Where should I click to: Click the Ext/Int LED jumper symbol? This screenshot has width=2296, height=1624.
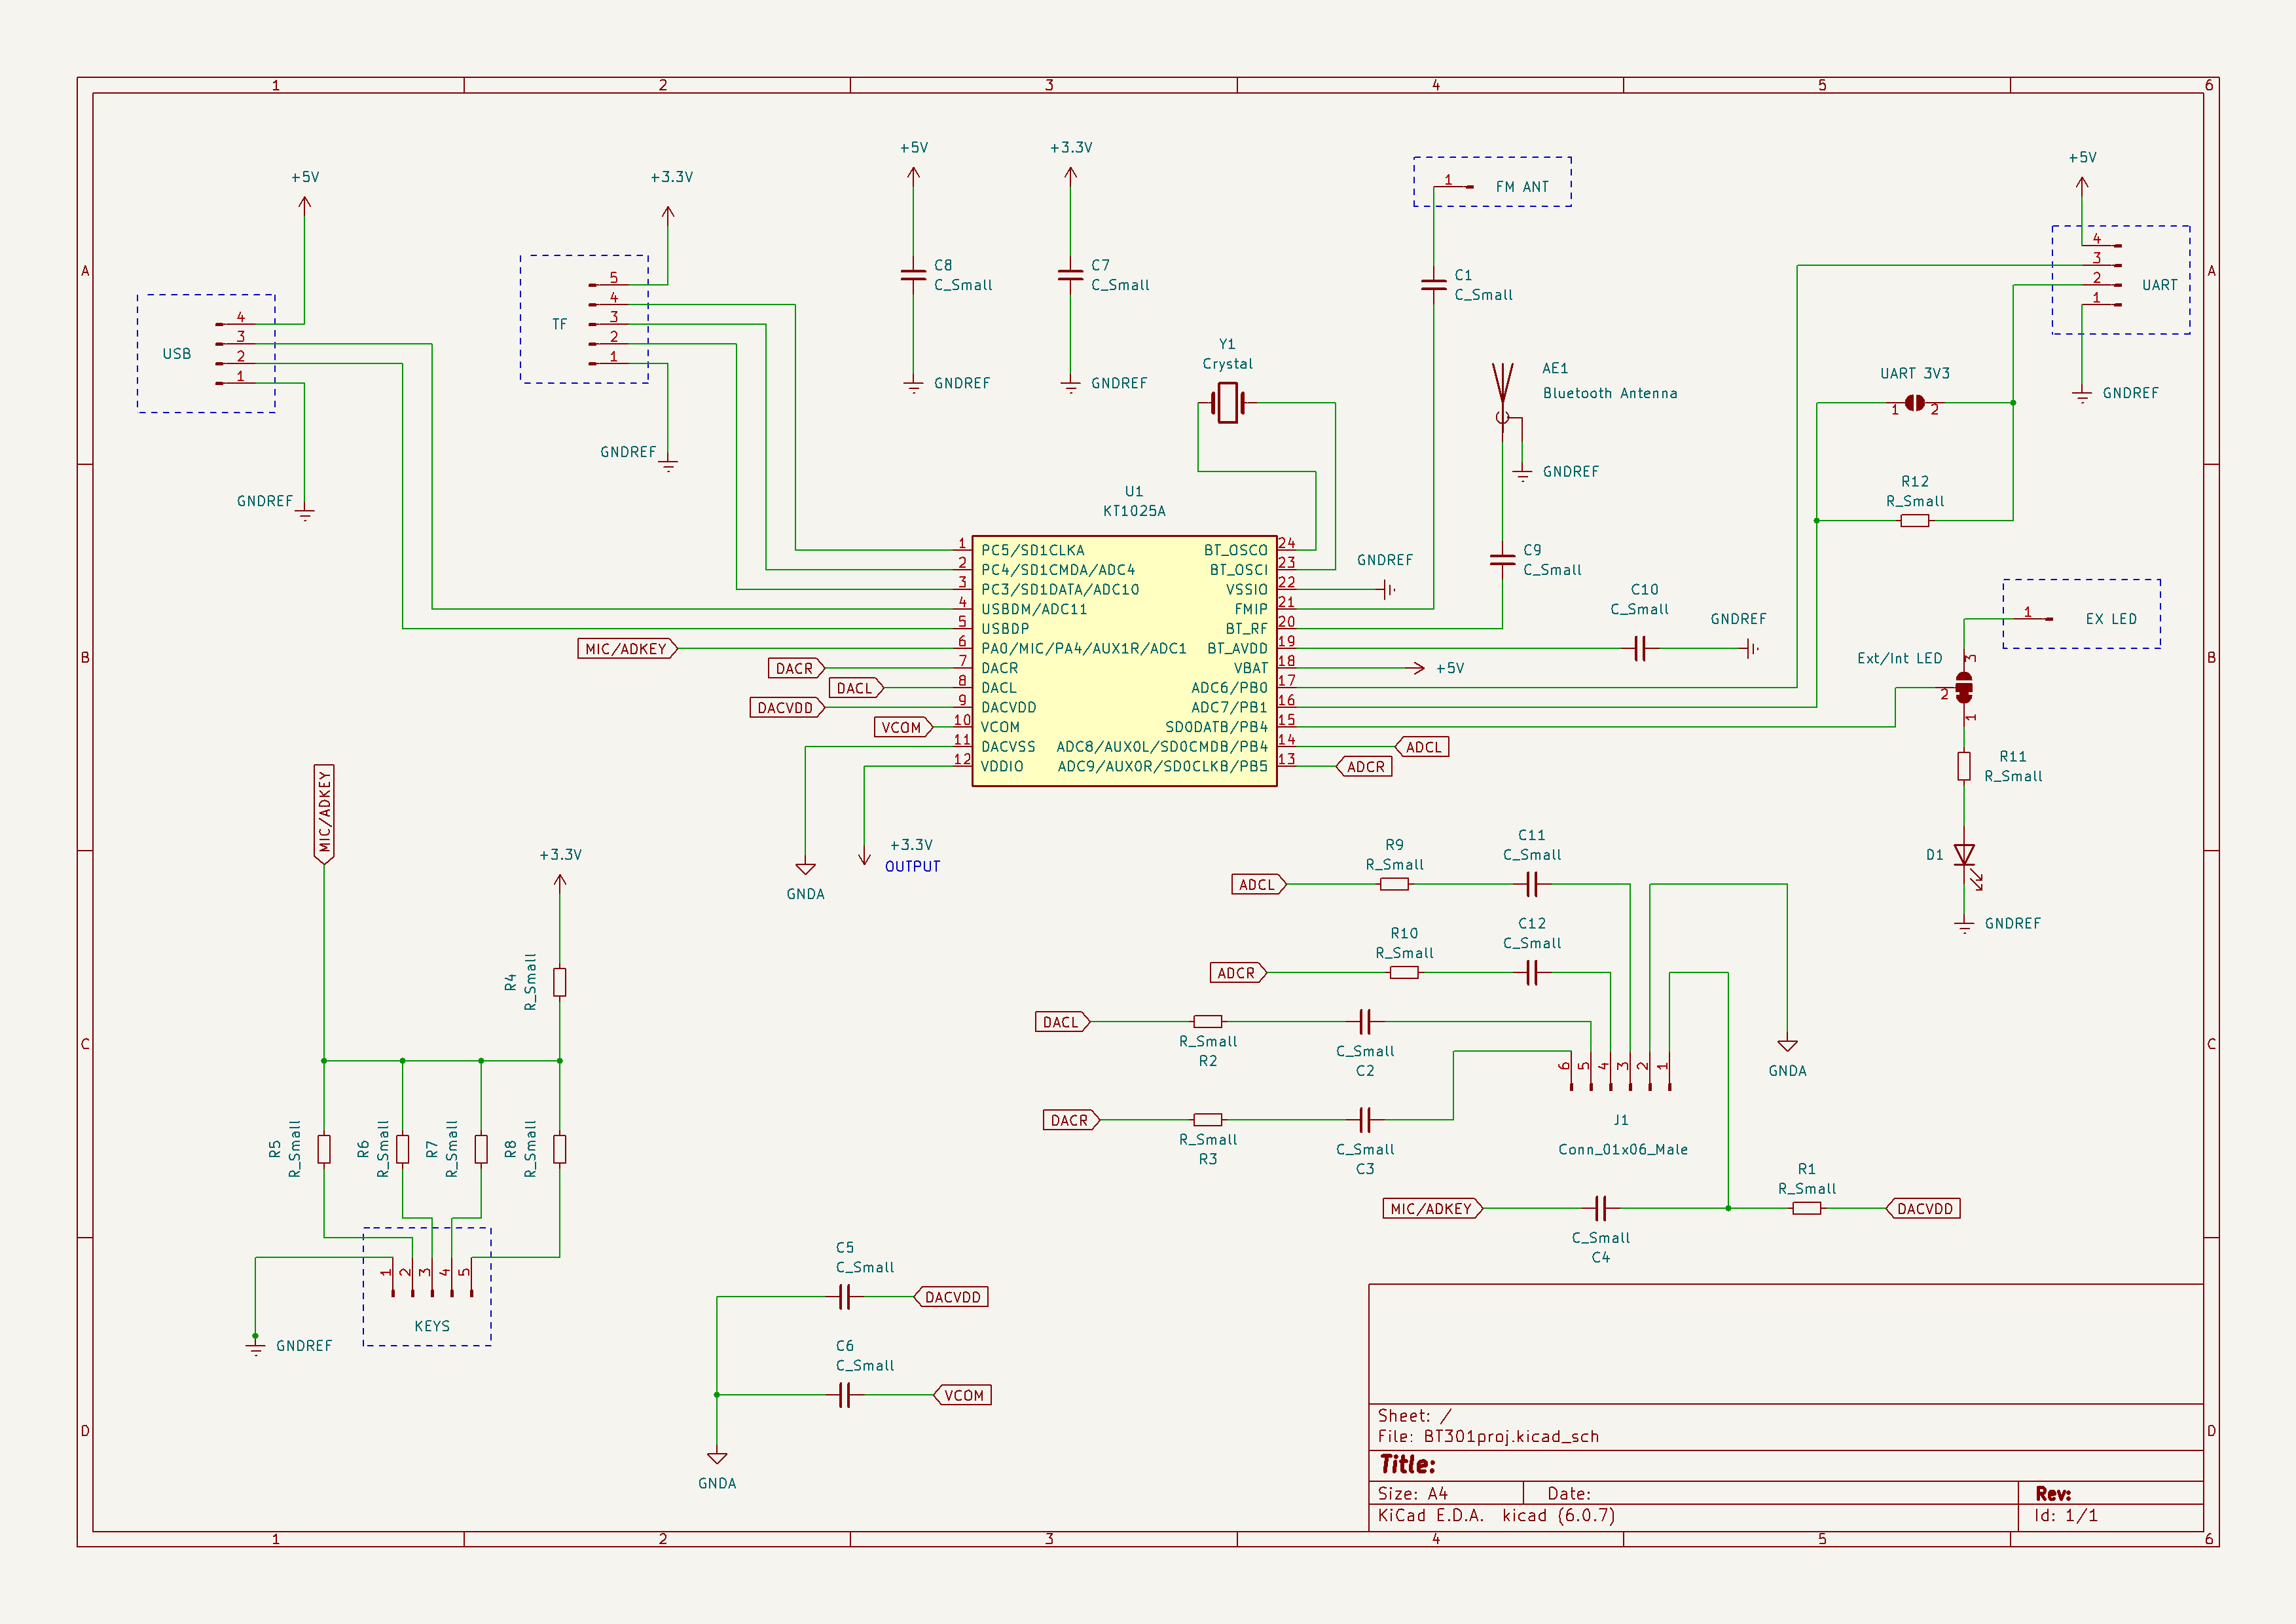point(1963,688)
